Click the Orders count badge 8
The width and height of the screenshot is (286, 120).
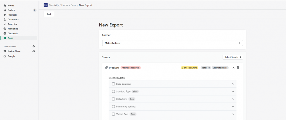tap(35, 10)
